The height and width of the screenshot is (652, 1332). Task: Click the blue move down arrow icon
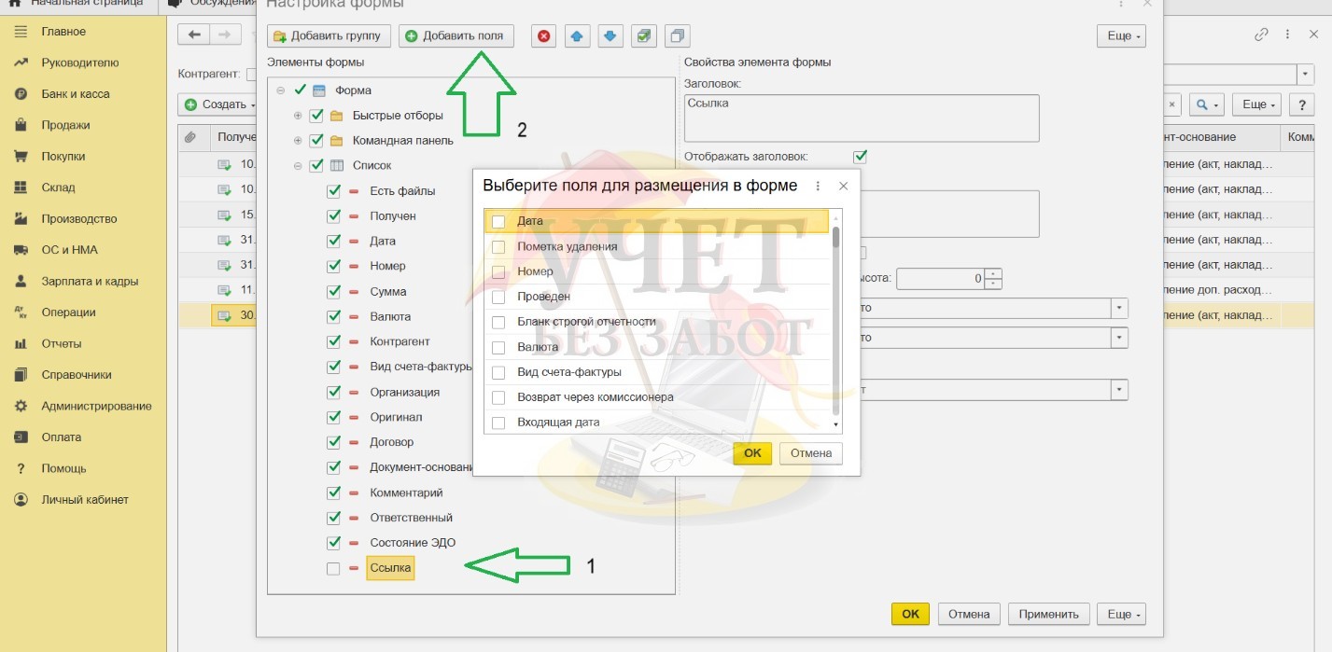click(x=610, y=36)
